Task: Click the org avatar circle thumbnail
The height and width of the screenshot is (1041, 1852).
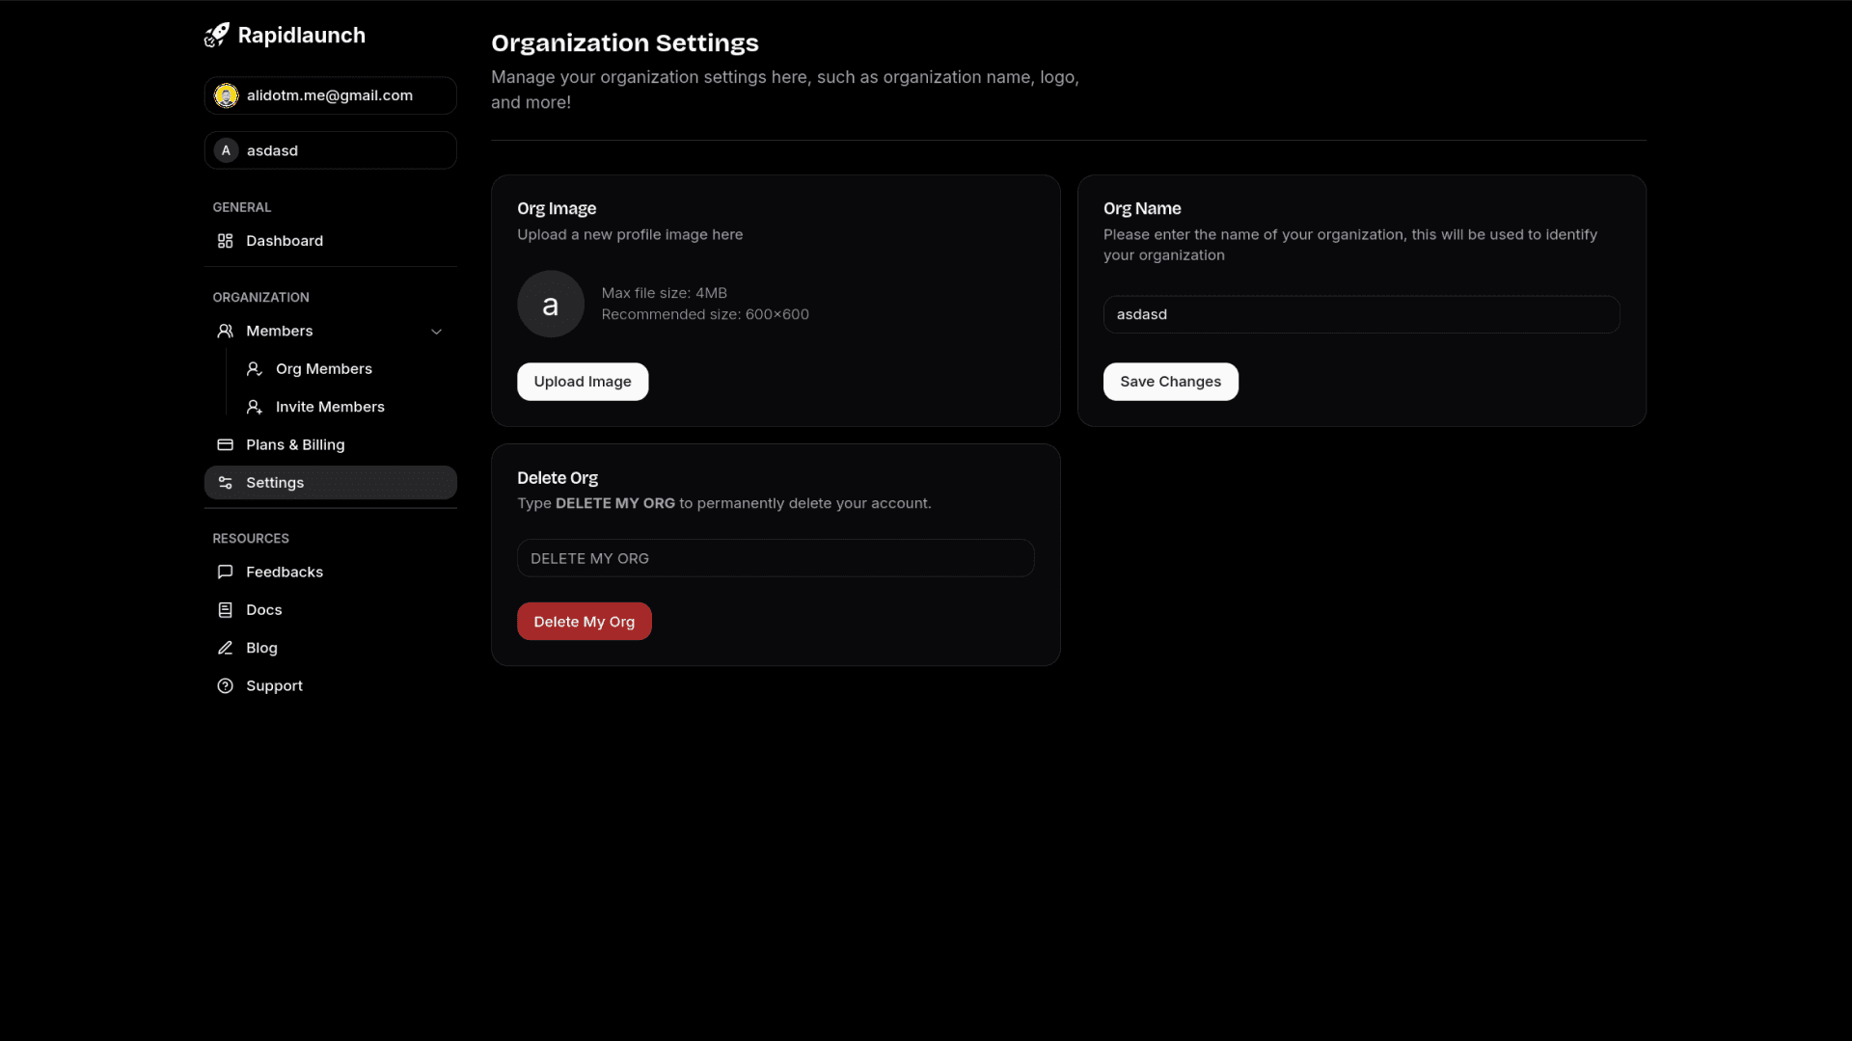Action: pos(550,305)
